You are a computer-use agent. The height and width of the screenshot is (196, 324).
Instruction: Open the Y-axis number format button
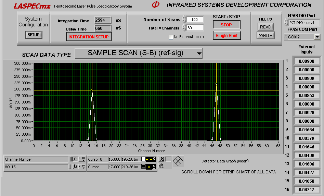pos(82,167)
